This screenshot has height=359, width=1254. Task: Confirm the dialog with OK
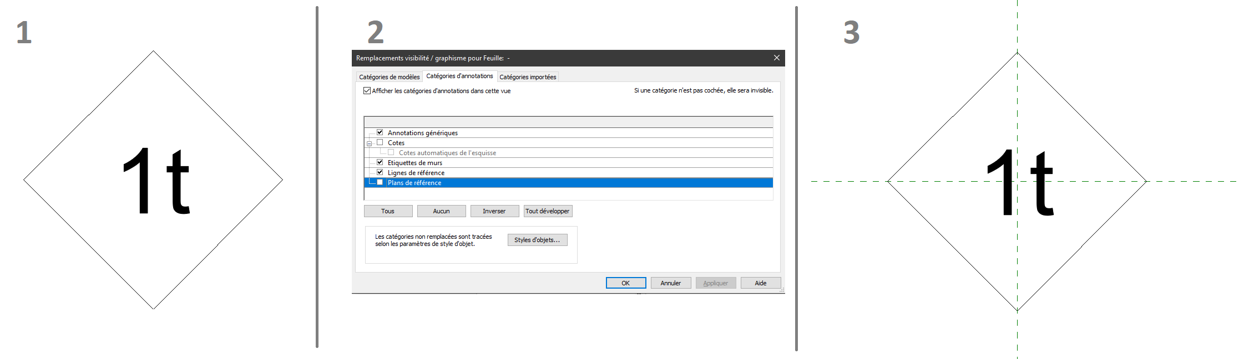(x=625, y=283)
